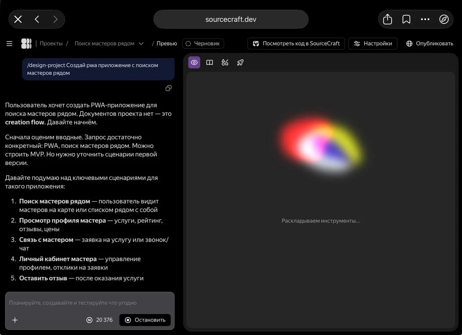Viewport: 462px width, 335px height.
Task: Open the book documentation tab
Action: pyautogui.click(x=210, y=62)
